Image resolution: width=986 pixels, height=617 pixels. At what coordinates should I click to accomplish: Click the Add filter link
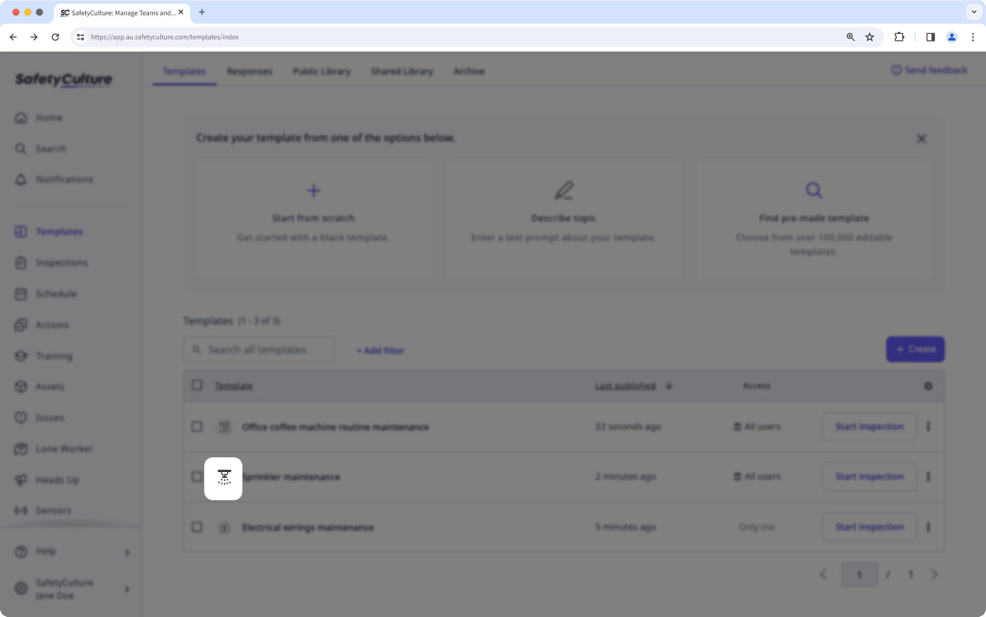tap(380, 350)
